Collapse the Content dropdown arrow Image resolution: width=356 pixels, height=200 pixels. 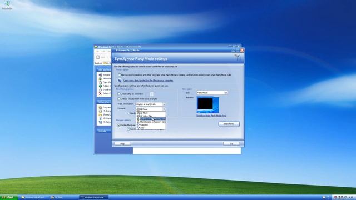(164, 109)
